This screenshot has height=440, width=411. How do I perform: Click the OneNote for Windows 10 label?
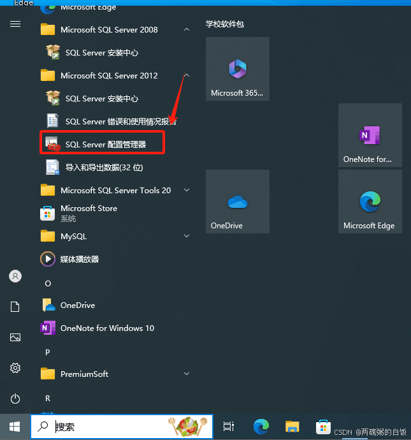(108, 328)
